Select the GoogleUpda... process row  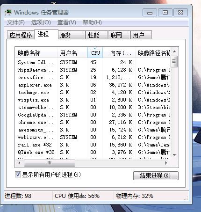(93, 115)
